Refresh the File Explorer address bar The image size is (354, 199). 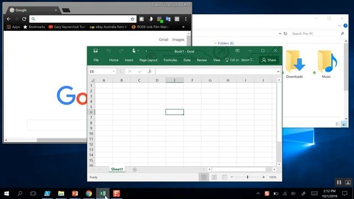285,33
